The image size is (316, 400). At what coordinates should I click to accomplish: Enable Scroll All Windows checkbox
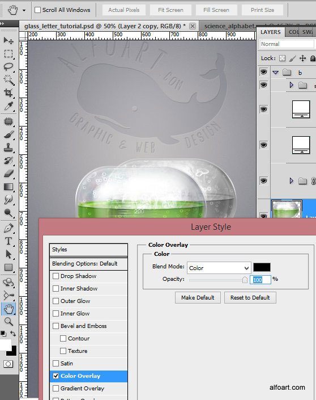pos(38,10)
